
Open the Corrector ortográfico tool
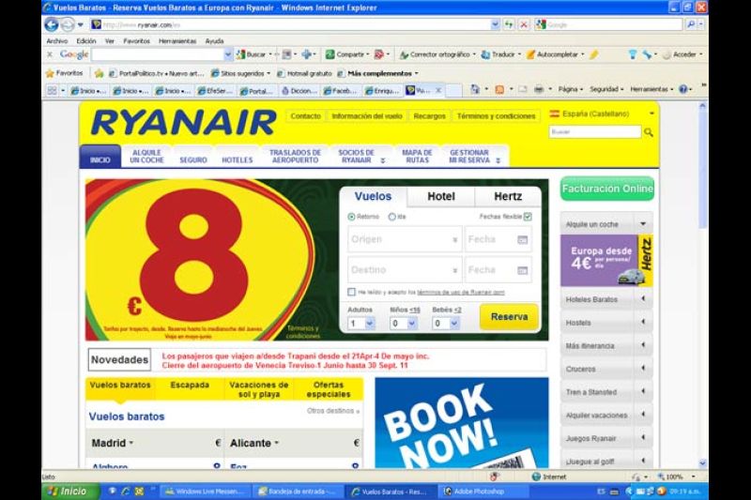click(437, 54)
